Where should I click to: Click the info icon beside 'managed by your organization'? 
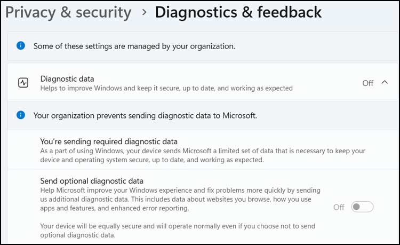pyautogui.click(x=21, y=46)
